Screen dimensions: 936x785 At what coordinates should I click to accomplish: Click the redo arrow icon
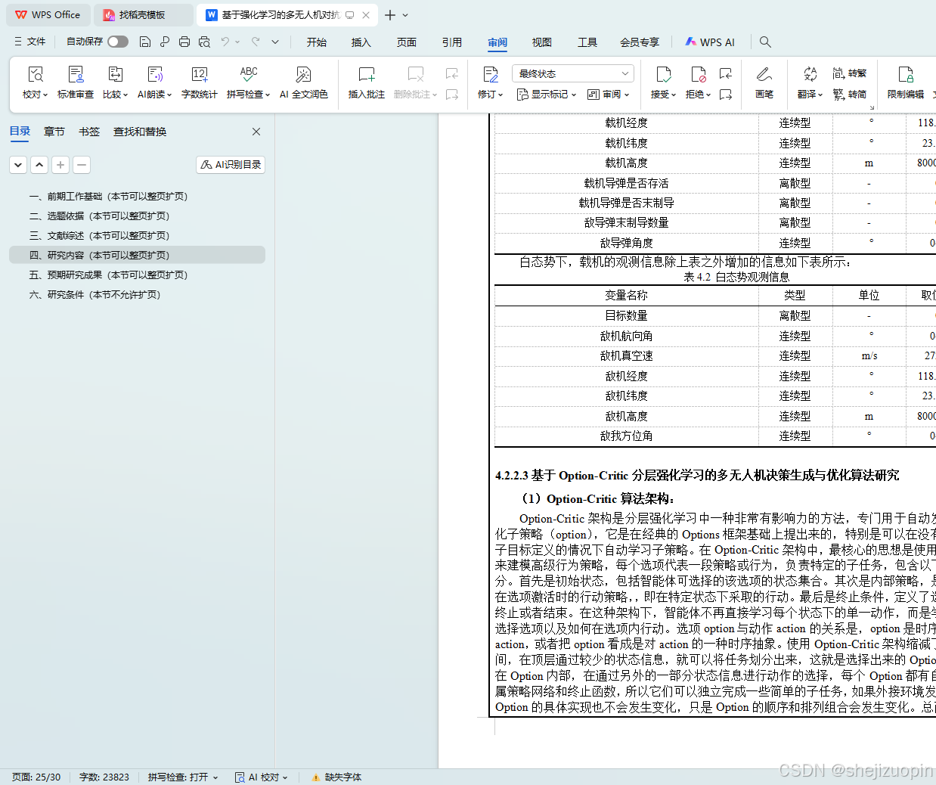(x=256, y=42)
